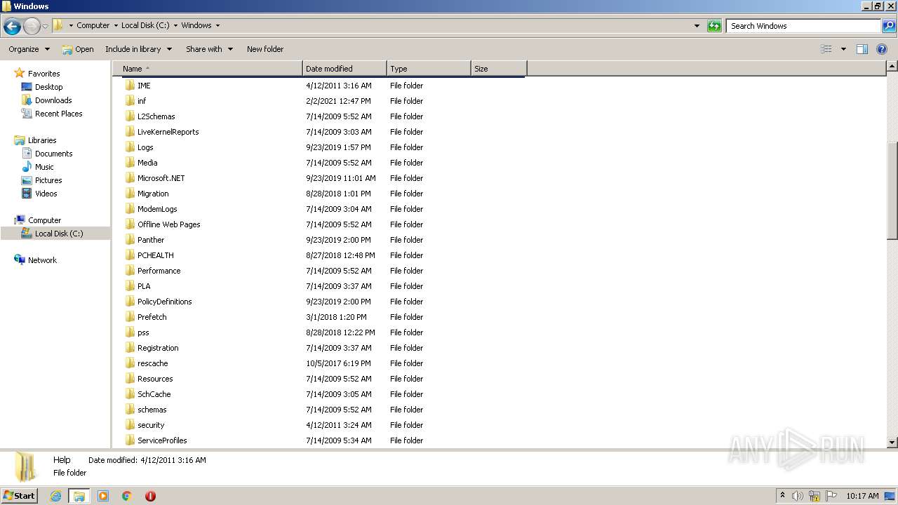Launch Google Chrome from taskbar
Viewport: 898px width, 505px height.
(127, 496)
